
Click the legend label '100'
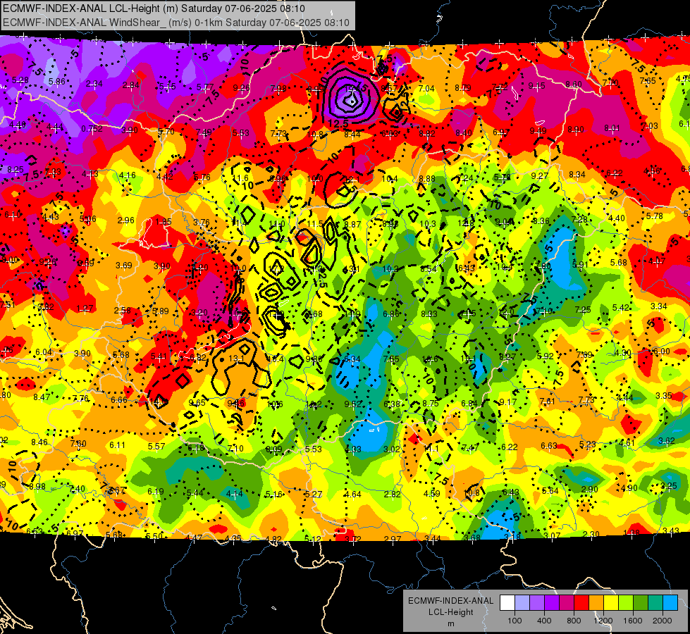click(515, 621)
